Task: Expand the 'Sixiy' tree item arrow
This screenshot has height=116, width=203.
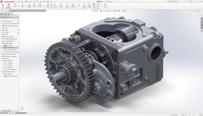Action: click(1, 28)
